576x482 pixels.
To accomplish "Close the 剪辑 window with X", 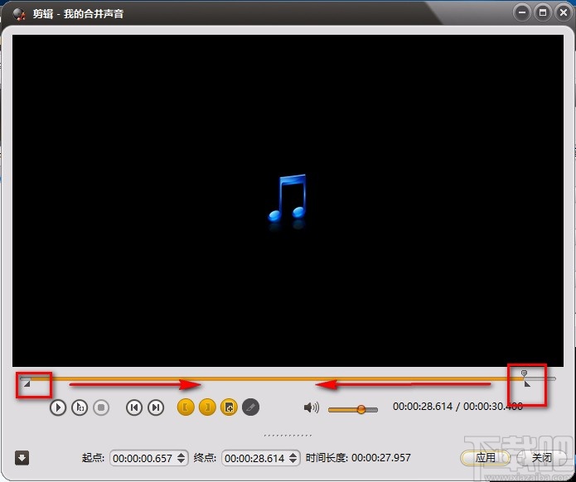I will [x=563, y=12].
